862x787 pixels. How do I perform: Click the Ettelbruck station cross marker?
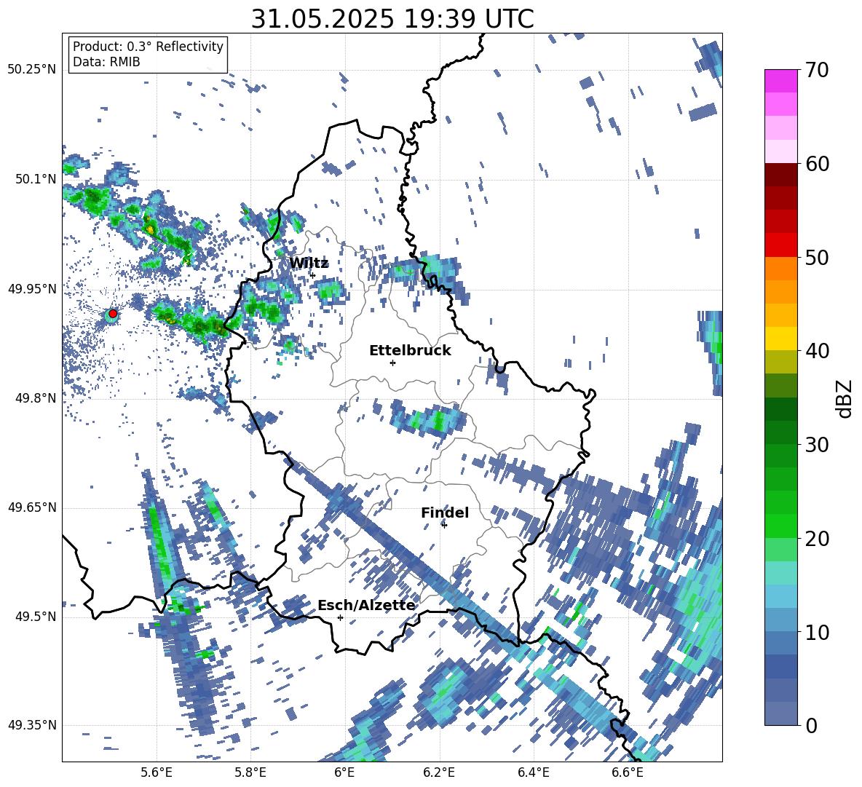tap(392, 363)
